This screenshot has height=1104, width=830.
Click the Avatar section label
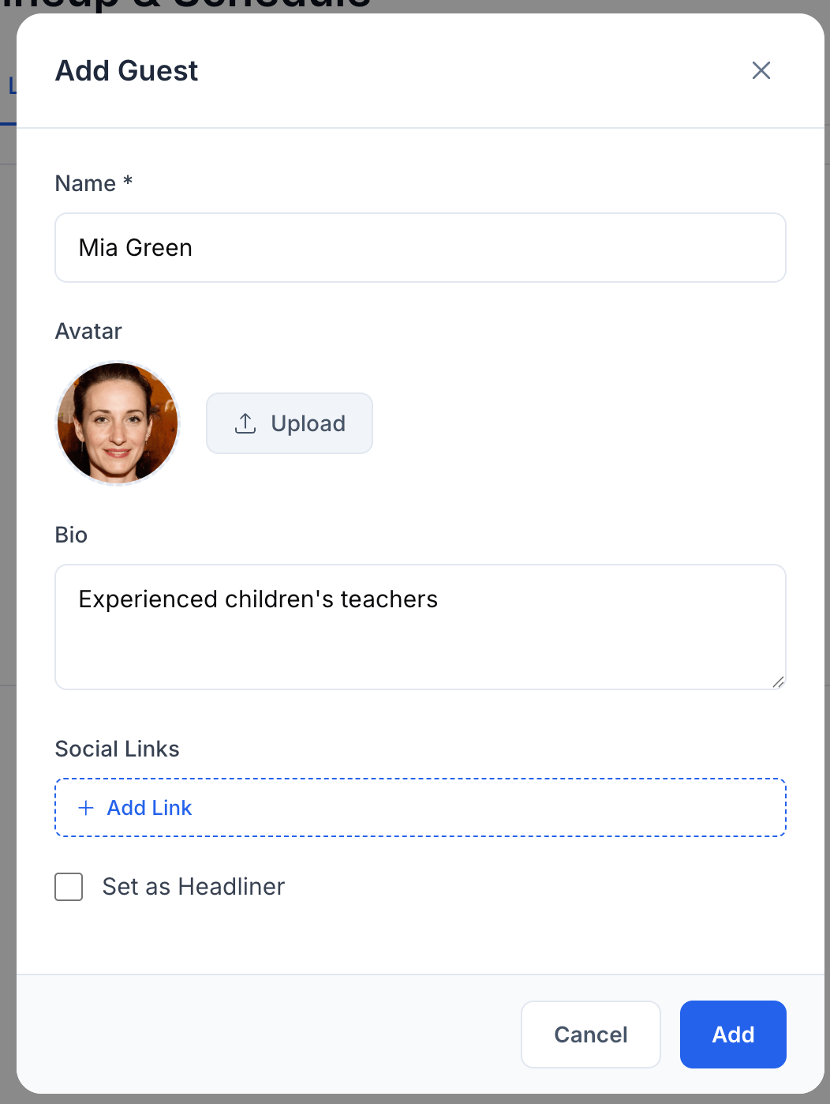[x=88, y=331]
